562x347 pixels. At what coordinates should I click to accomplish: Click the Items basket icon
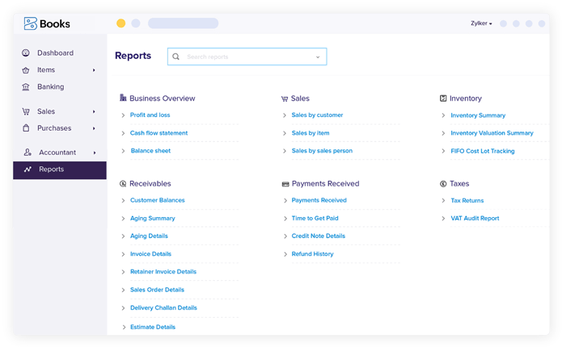[x=26, y=70]
